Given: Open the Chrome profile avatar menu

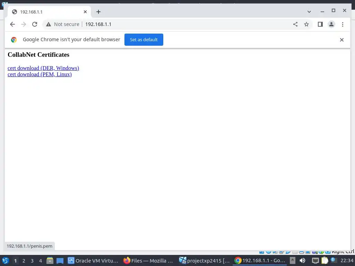Looking at the screenshot, I should 331,24.
